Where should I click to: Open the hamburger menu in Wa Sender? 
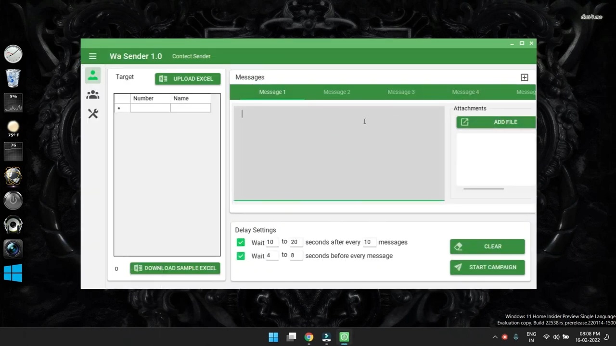[92, 56]
